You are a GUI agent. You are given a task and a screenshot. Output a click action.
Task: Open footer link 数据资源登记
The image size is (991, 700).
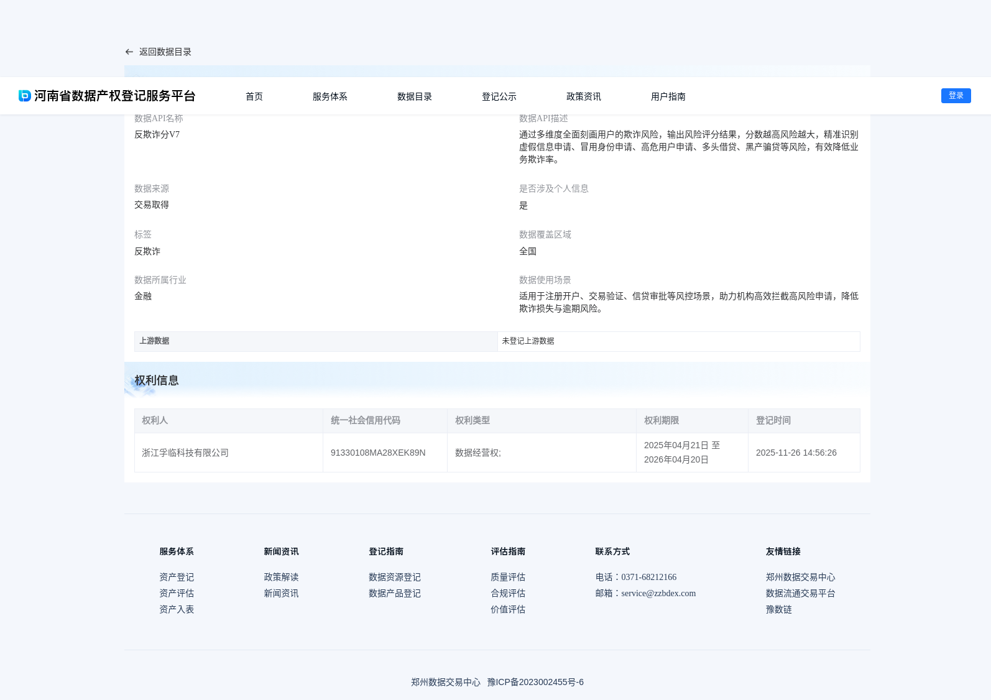(x=395, y=578)
